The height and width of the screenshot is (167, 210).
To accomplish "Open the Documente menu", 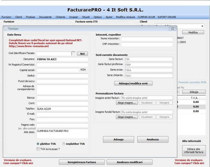I will (x=45, y=17).
